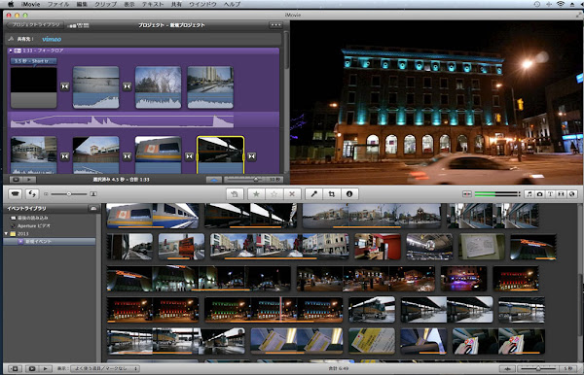
Task: Open the ウインドウ menu
Action: pos(202,4)
